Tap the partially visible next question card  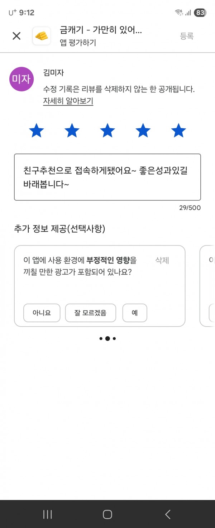207,286
